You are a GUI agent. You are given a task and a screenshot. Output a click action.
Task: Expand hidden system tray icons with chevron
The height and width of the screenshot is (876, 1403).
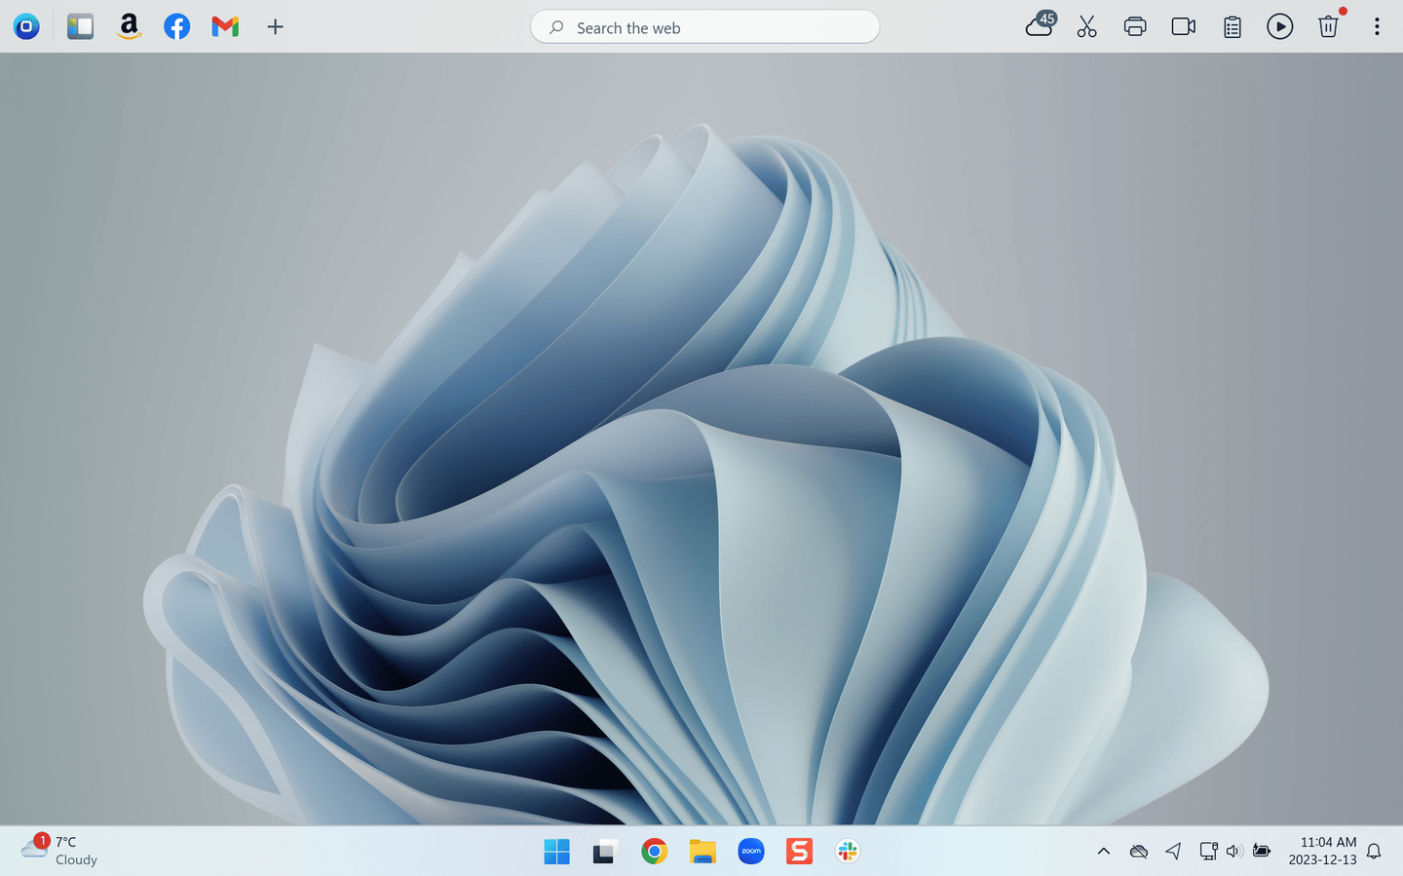click(x=1104, y=851)
